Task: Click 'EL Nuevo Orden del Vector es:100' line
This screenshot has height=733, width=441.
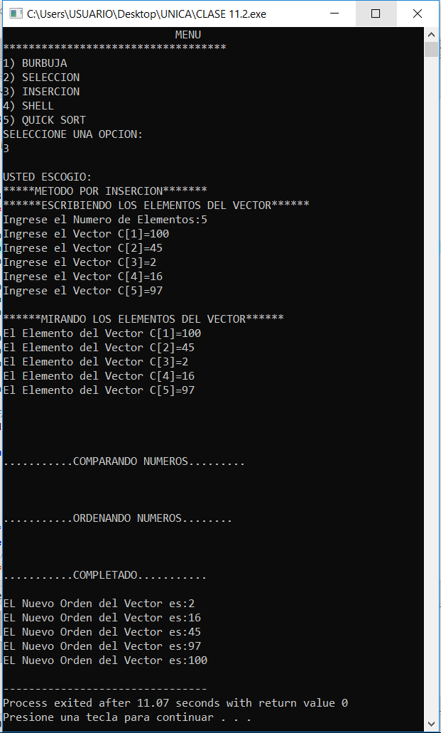Action: pyautogui.click(x=105, y=660)
